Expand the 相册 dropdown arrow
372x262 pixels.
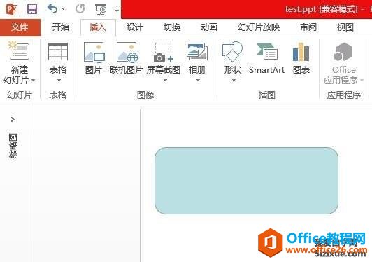click(x=198, y=81)
